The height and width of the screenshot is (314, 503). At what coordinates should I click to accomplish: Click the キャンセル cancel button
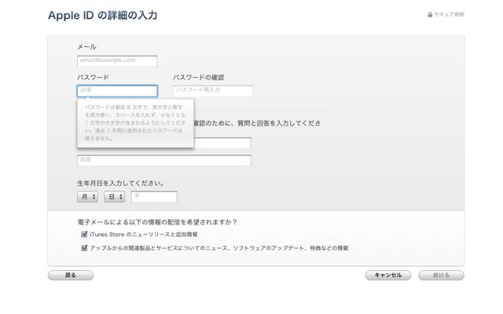[x=388, y=276]
